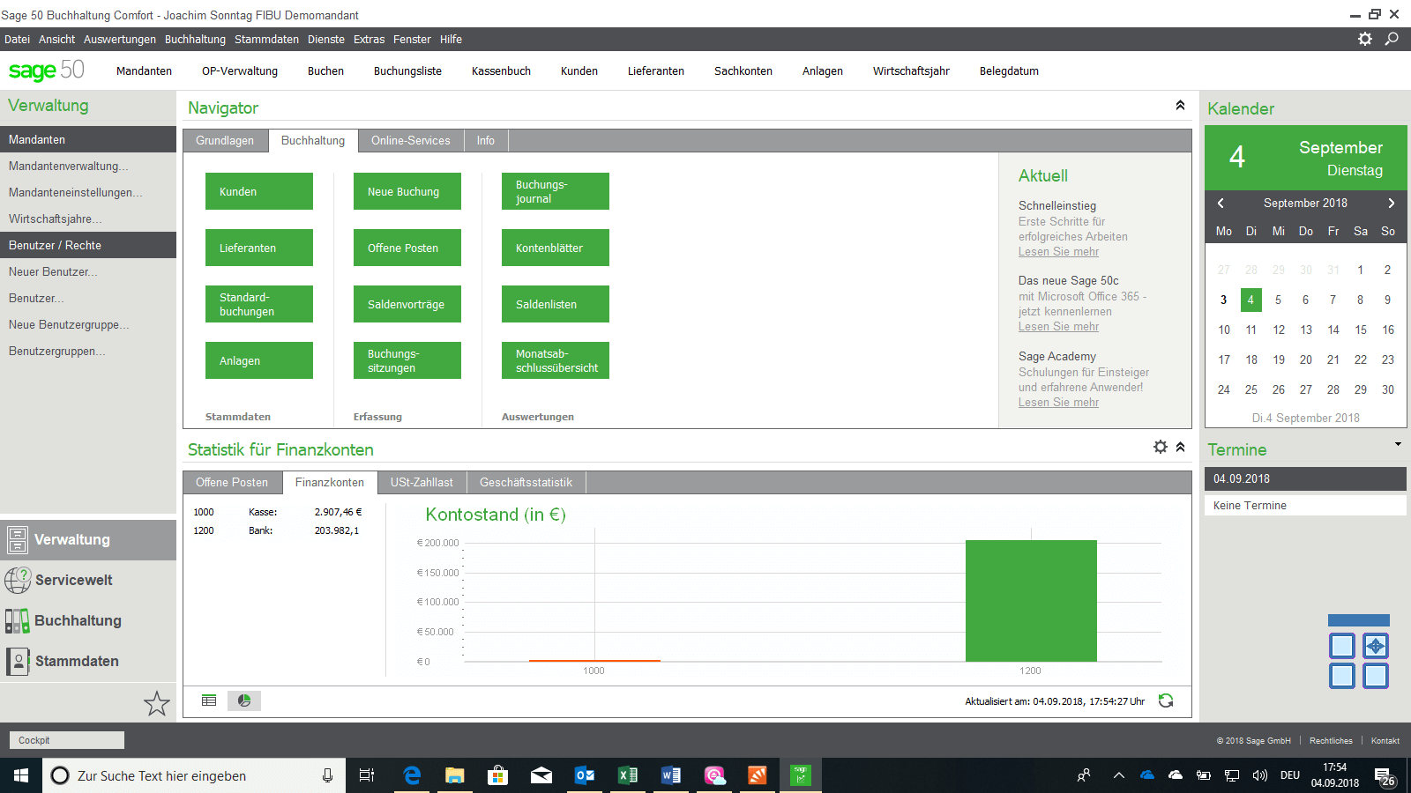Switch statistics to chart view
Screen dimensions: 1411x793
[x=244, y=700]
